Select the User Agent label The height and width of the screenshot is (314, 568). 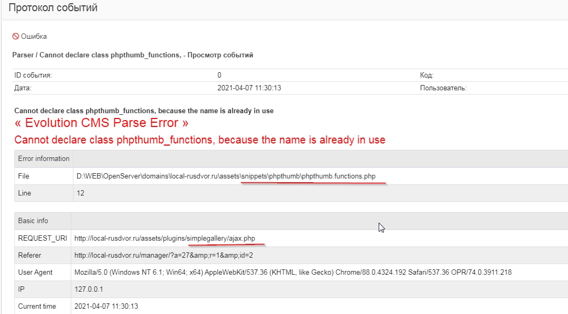(35, 273)
